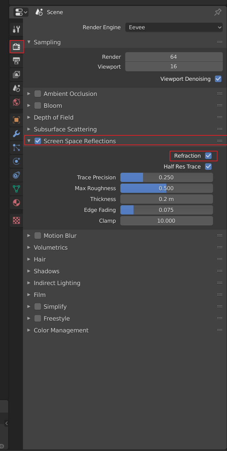Click the Sampling panel drag grip
Screen dimensions: 227x451
pyautogui.click(x=220, y=42)
